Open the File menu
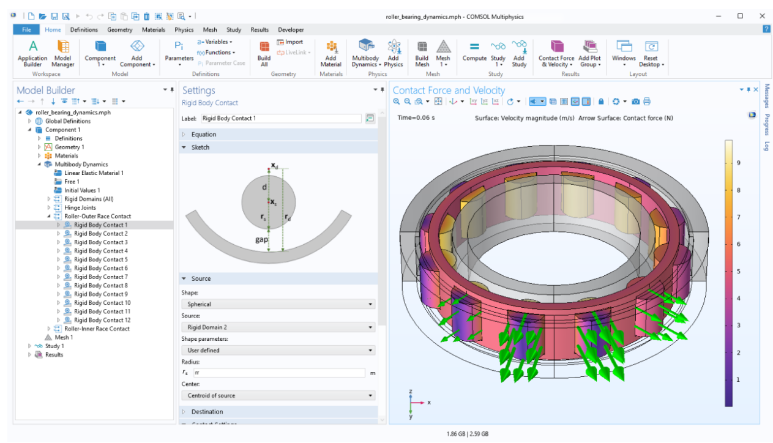The image size is (773, 443). coord(26,29)
